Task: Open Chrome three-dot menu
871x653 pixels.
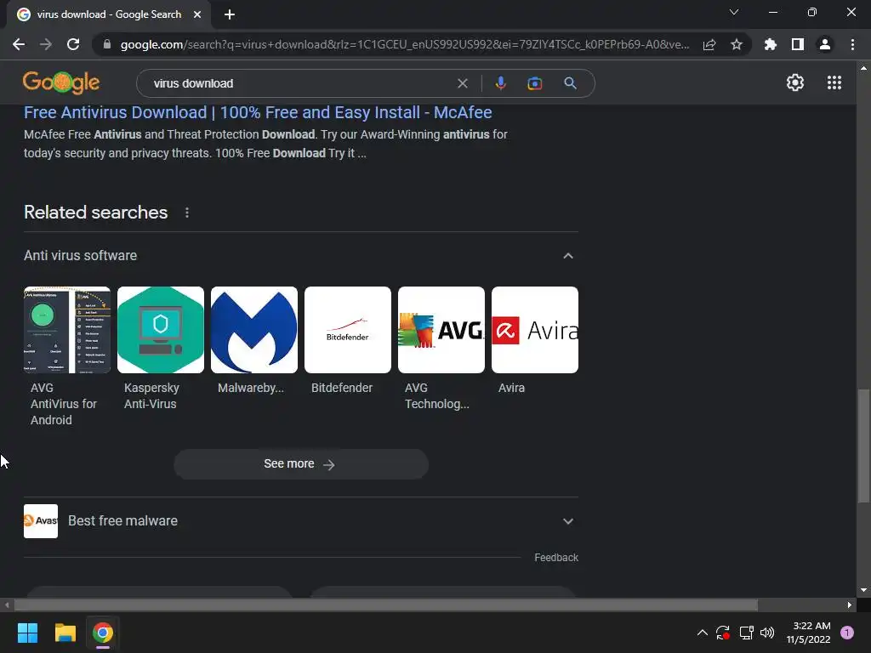Action: coord(852,44)
